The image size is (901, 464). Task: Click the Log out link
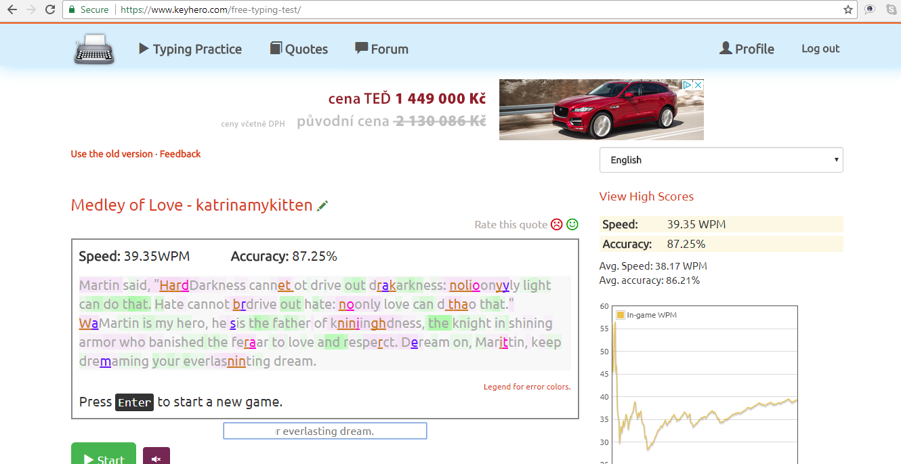[820, 49]
